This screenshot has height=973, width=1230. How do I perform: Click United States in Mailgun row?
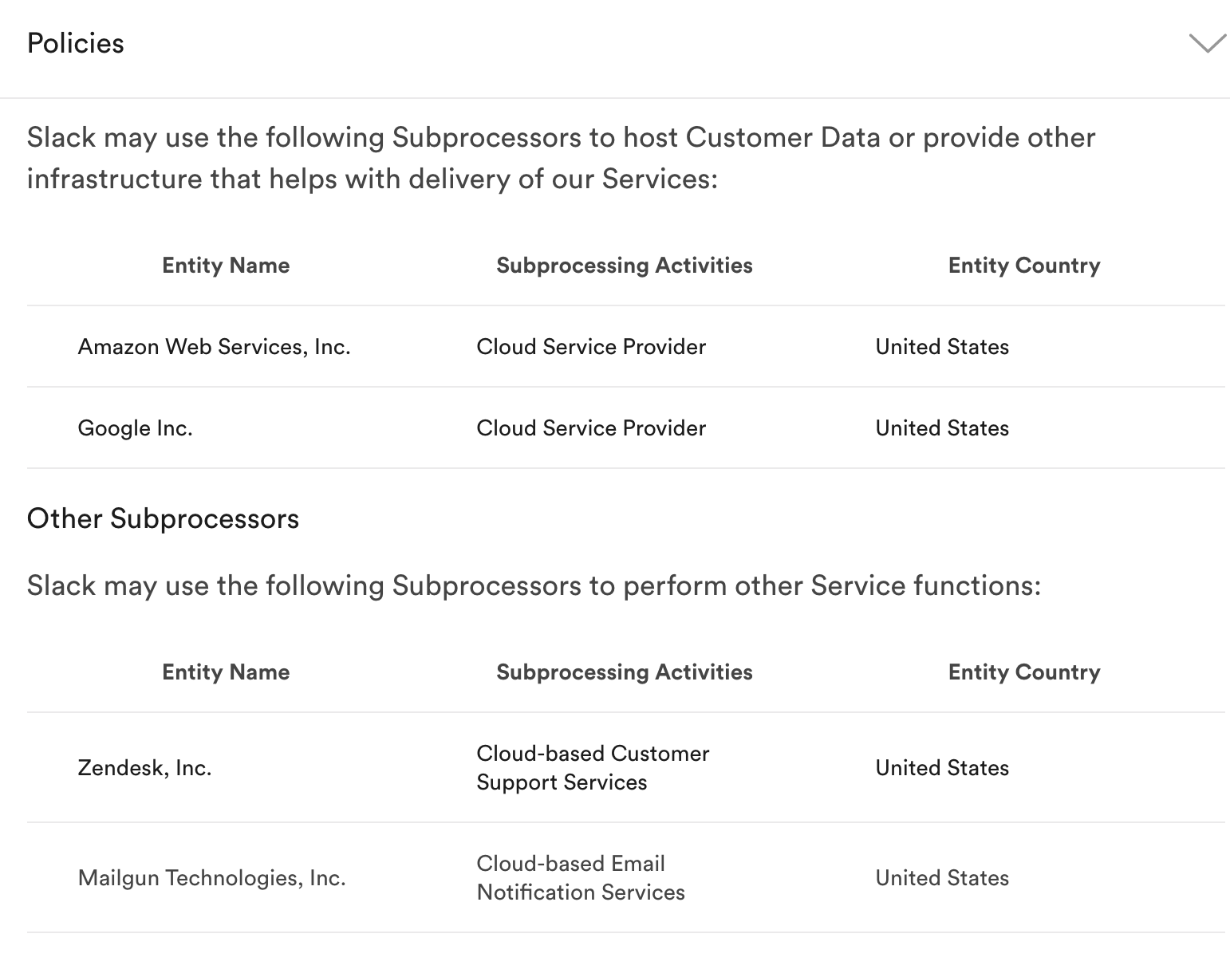click(x=942, y=878)
